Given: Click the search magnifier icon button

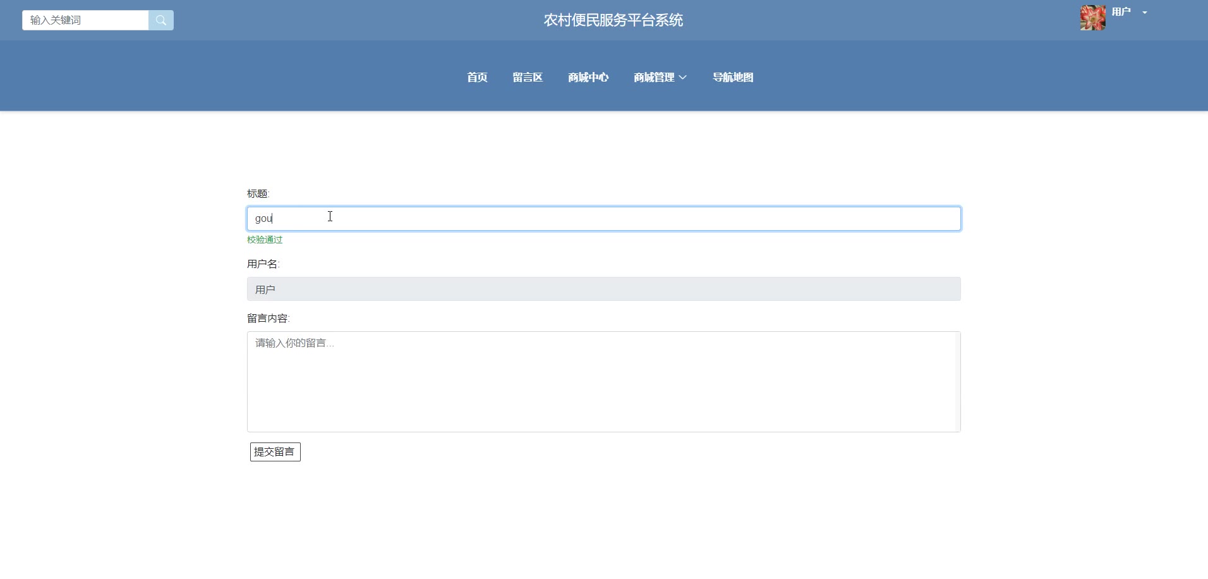Looking at the screenshot, I should coord(161,20).
